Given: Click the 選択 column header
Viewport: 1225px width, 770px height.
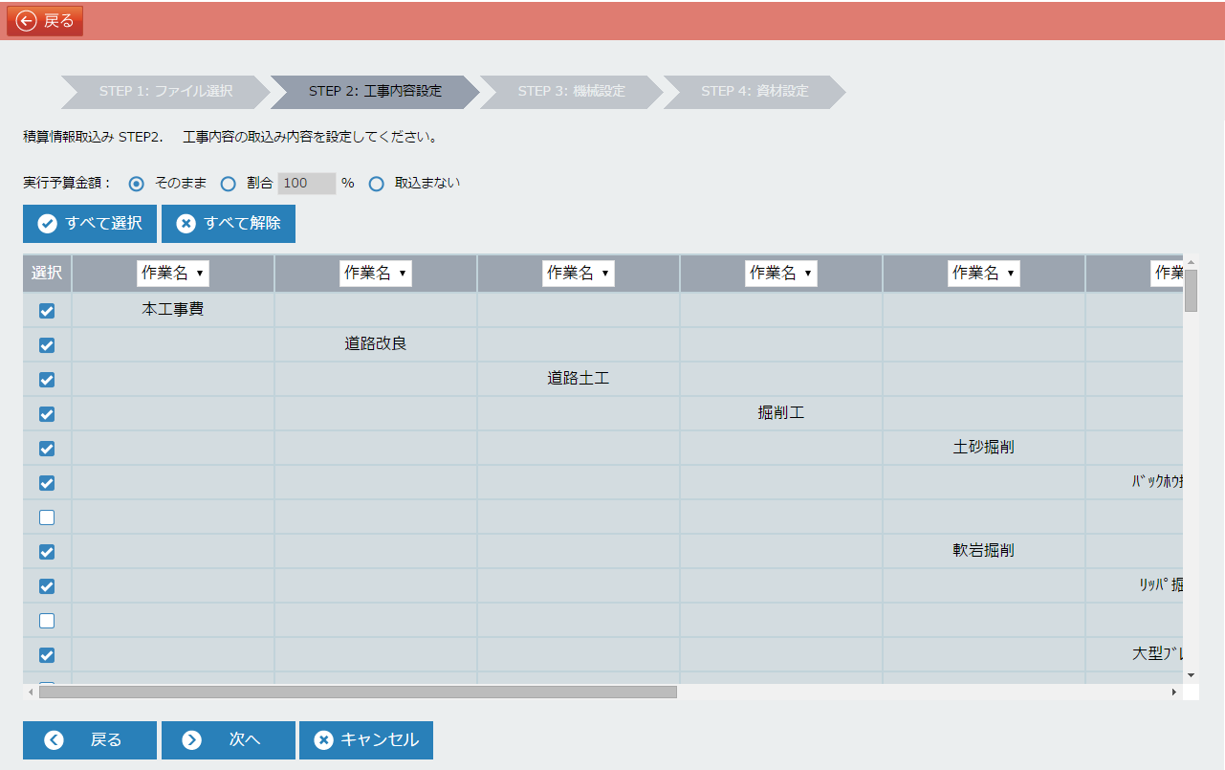Looking at the screenshot, I should (x=47, y=274).
